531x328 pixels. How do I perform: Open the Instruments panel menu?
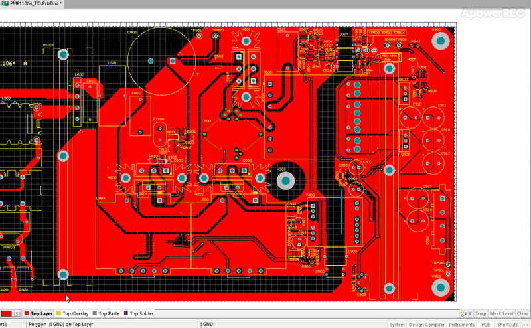pos(461,325)
